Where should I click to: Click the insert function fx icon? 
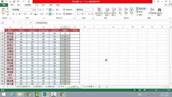[x=31, y=23]
